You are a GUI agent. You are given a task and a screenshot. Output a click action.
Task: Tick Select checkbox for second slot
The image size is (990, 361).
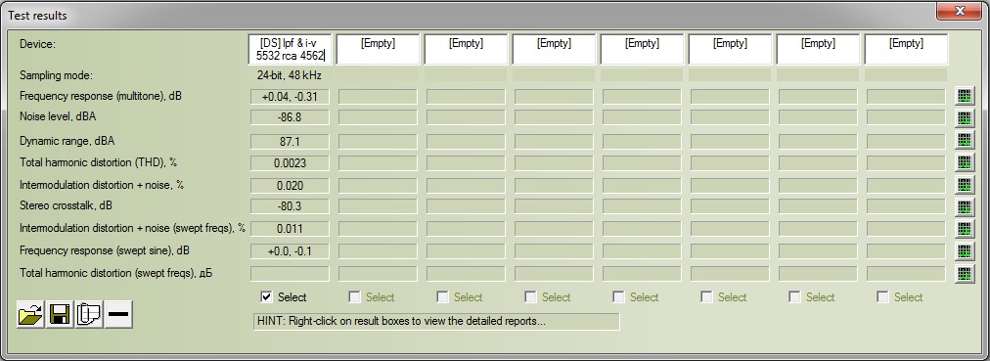(x=355, y=297)
